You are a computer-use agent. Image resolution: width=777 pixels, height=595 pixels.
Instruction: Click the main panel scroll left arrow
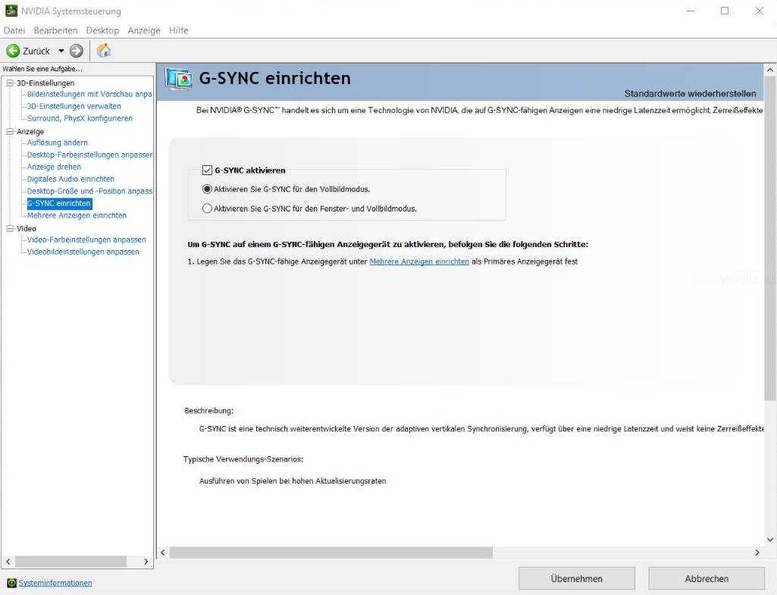(163, 553)
